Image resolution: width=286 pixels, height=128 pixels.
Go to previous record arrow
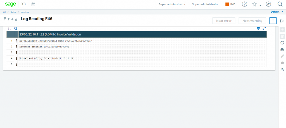point(8,19)
